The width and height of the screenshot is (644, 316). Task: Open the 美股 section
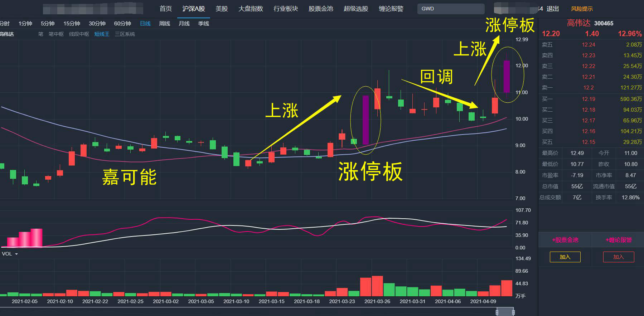point(222,9)
